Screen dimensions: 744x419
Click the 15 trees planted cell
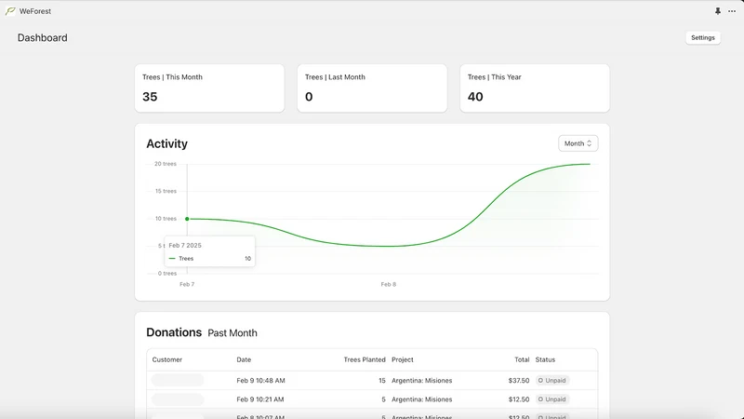[382, 381]
